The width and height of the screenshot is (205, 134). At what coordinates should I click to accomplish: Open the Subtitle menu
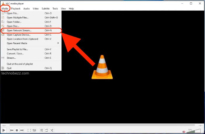point(45,8)
